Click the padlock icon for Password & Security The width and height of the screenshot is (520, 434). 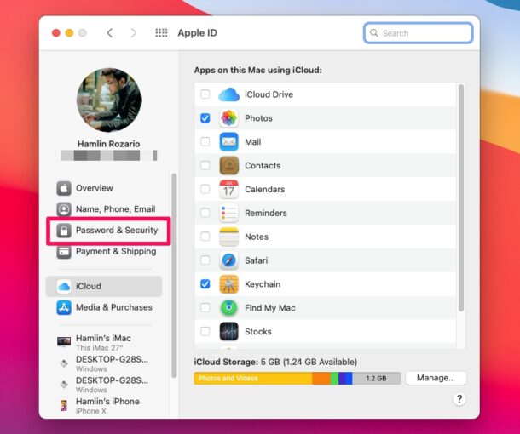point(64,231)
